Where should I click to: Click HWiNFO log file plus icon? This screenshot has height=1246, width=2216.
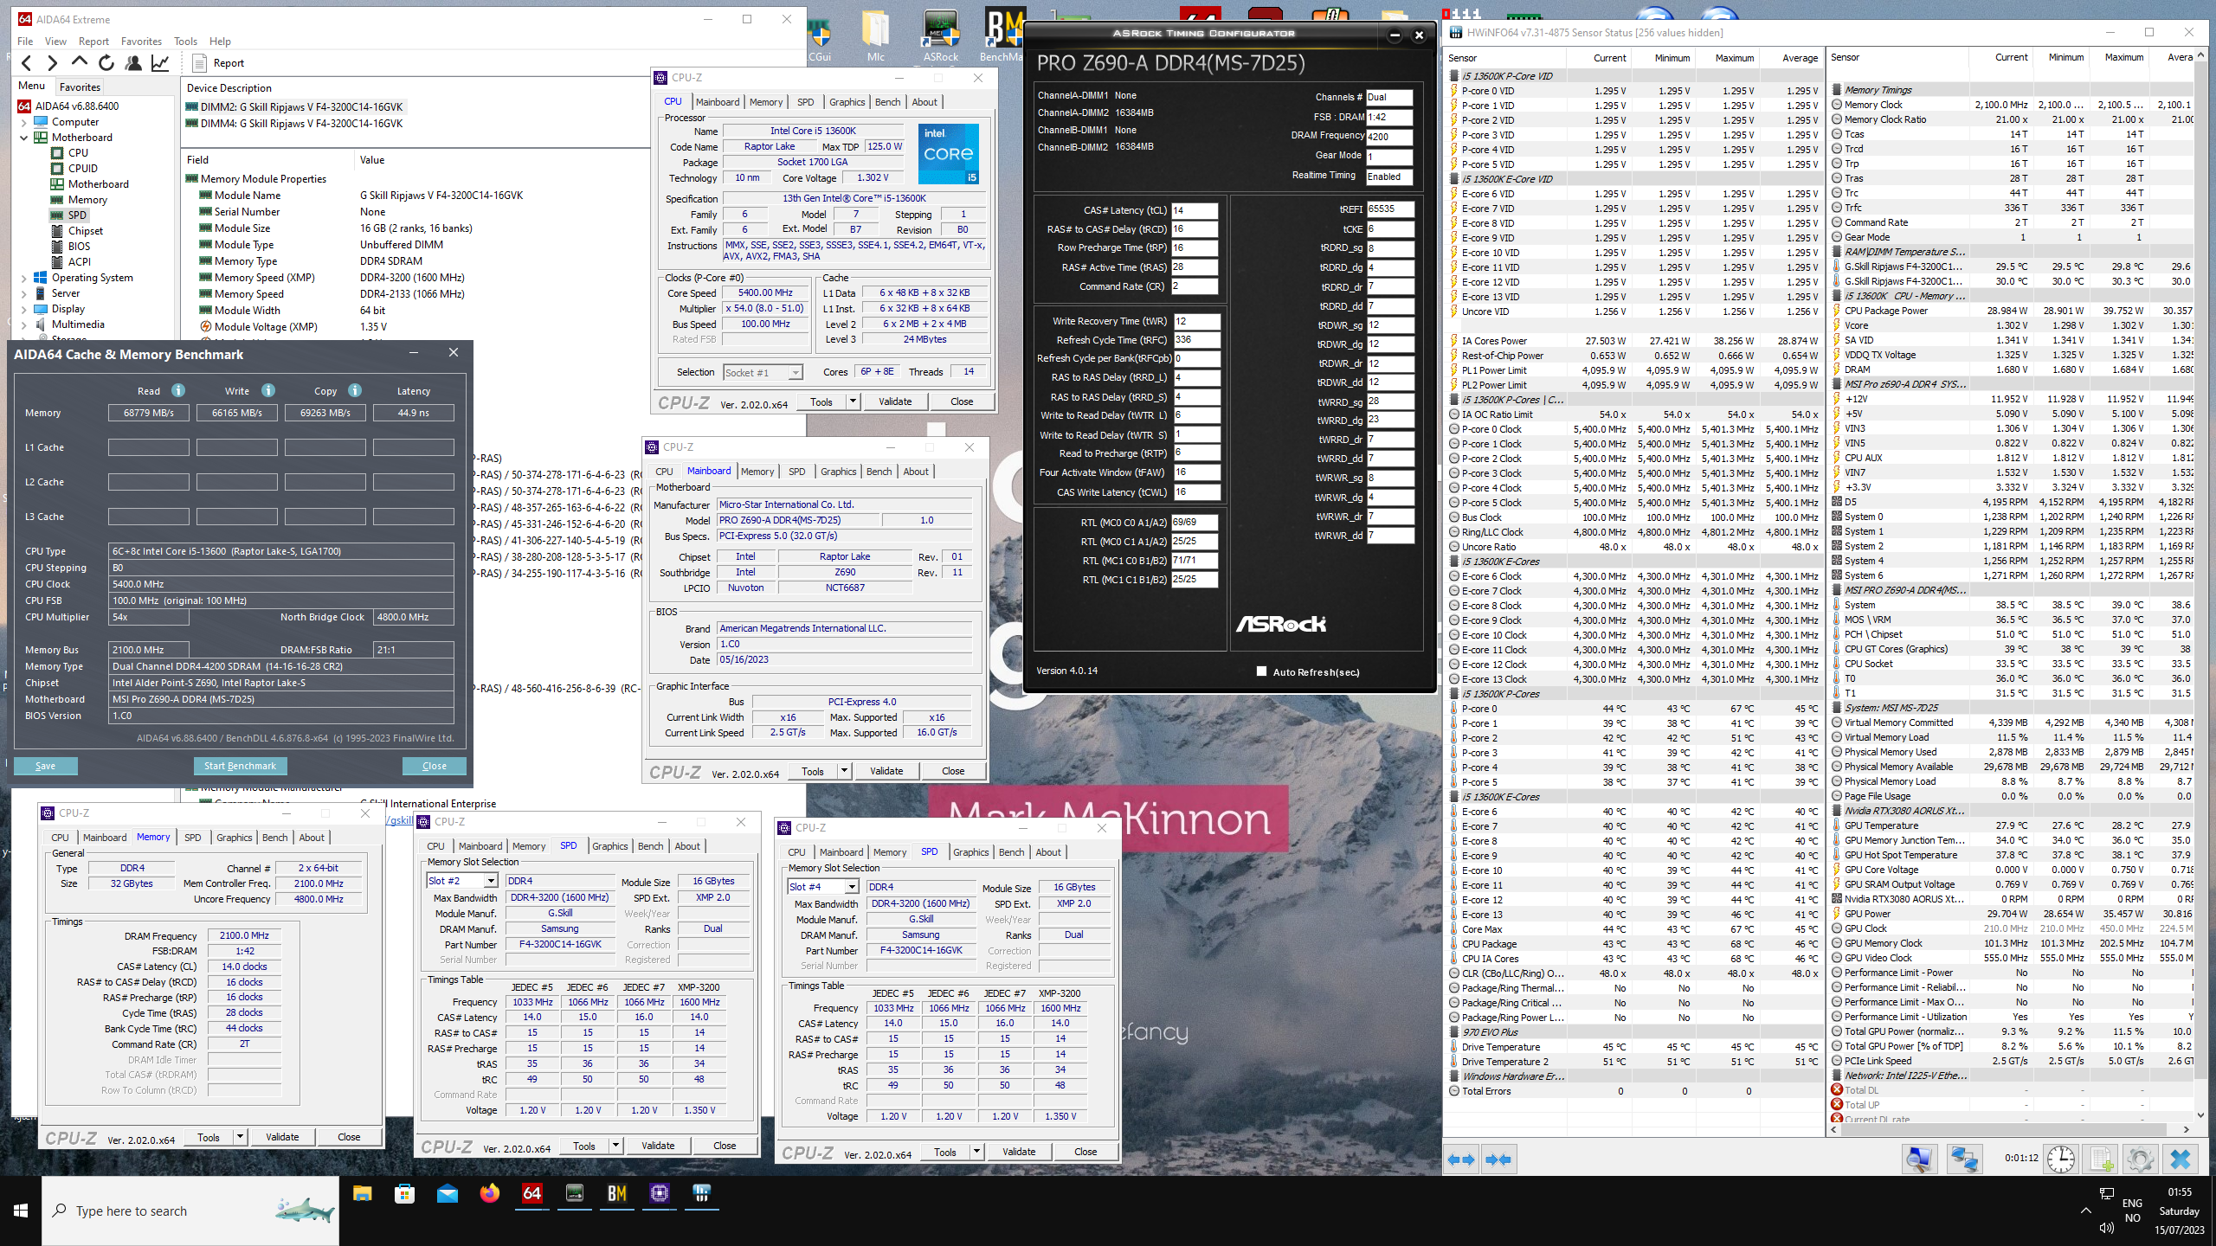tap(2100, 1159)
